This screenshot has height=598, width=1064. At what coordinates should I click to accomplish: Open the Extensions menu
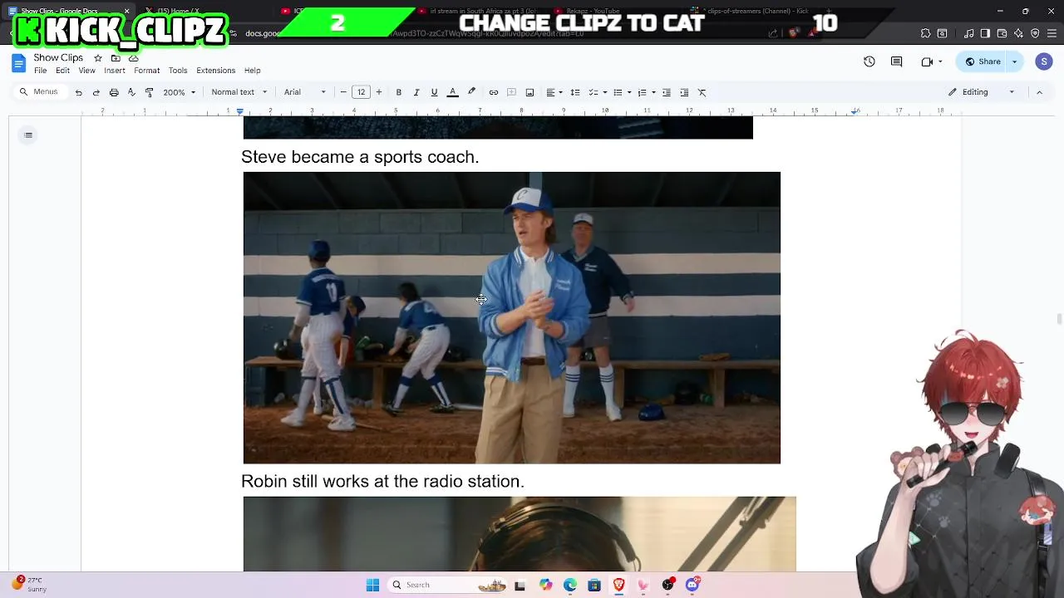click(x=216, y=71)
